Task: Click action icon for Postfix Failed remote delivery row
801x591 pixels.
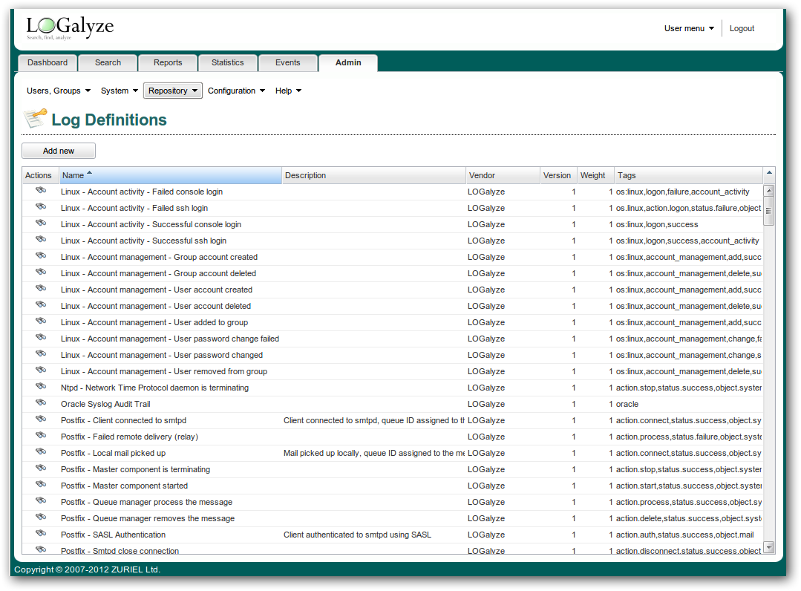Action: (41, 436)
